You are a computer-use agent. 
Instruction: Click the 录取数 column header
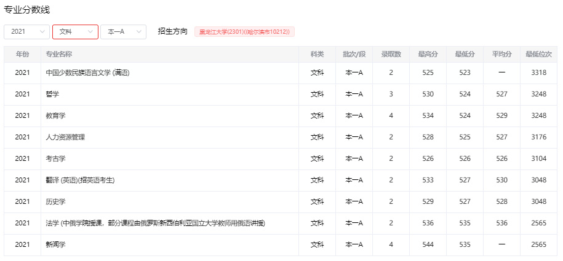[x=391, y=55]
